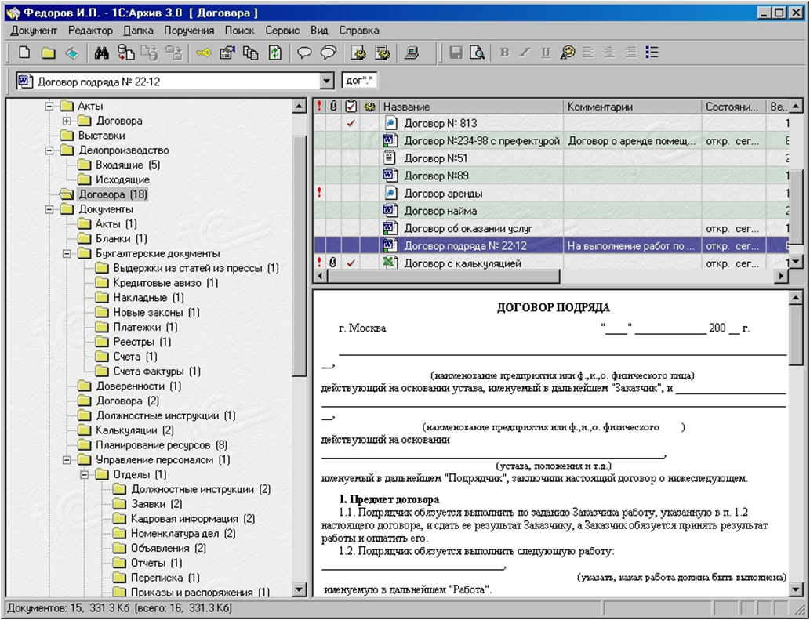Click the yellow new folder toolbar icon
The image size is (810, 620).
[48, 53]
